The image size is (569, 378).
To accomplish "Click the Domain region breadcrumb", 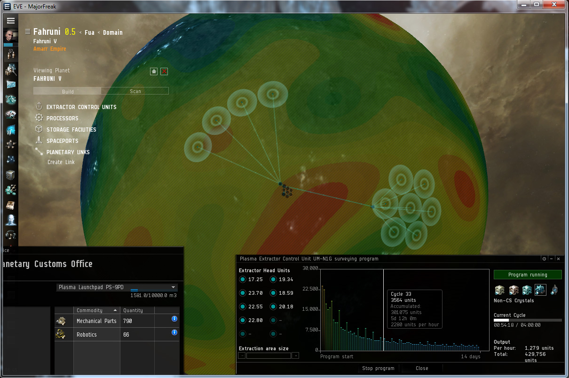I will click(x=113, y=32).
